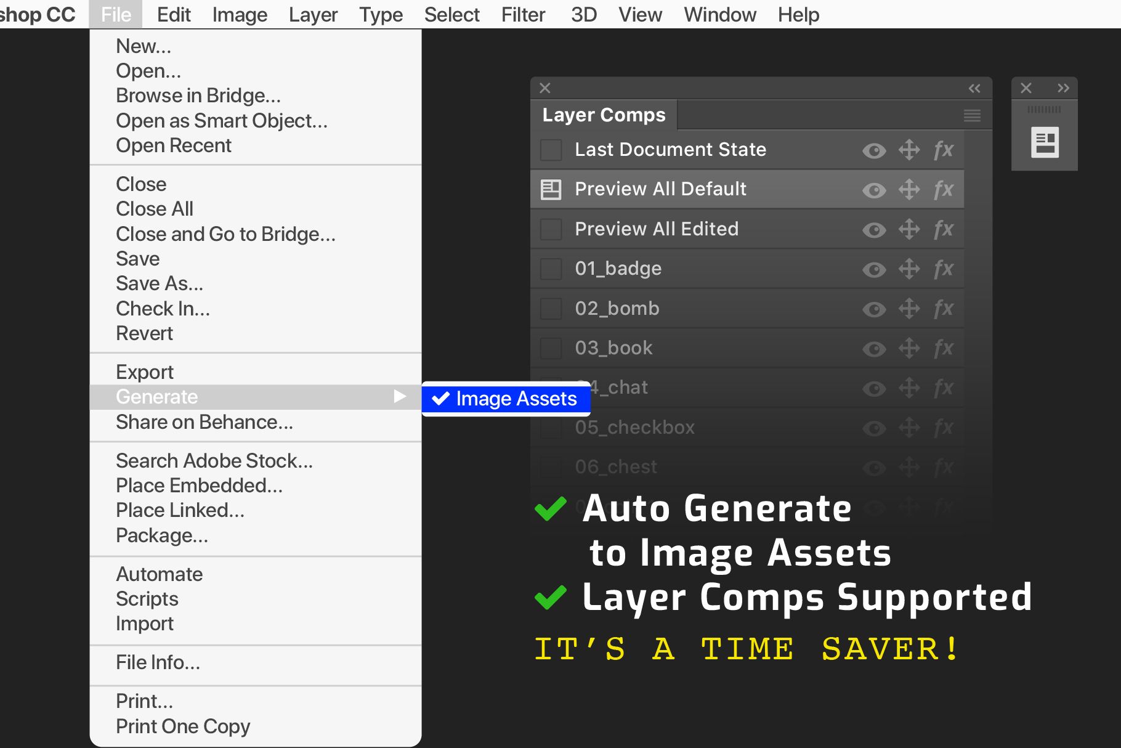
Task: Apply the Last Document State layer comp checkbox
Action: click(551, 150)
